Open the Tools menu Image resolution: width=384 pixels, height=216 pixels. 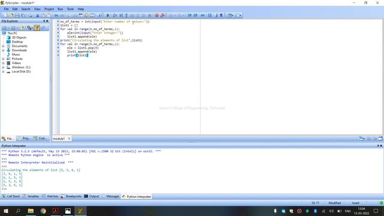point(70,9)
